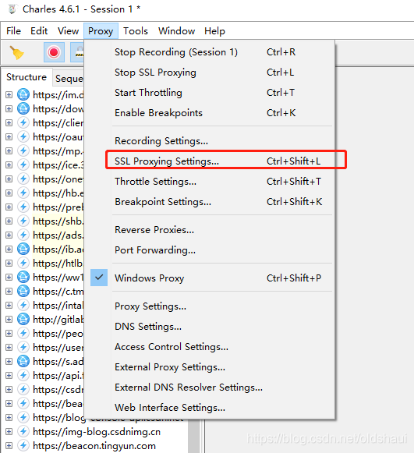Open the View menu
The width and height of the screenshot is (414, 453).
[x=68, y=31]
